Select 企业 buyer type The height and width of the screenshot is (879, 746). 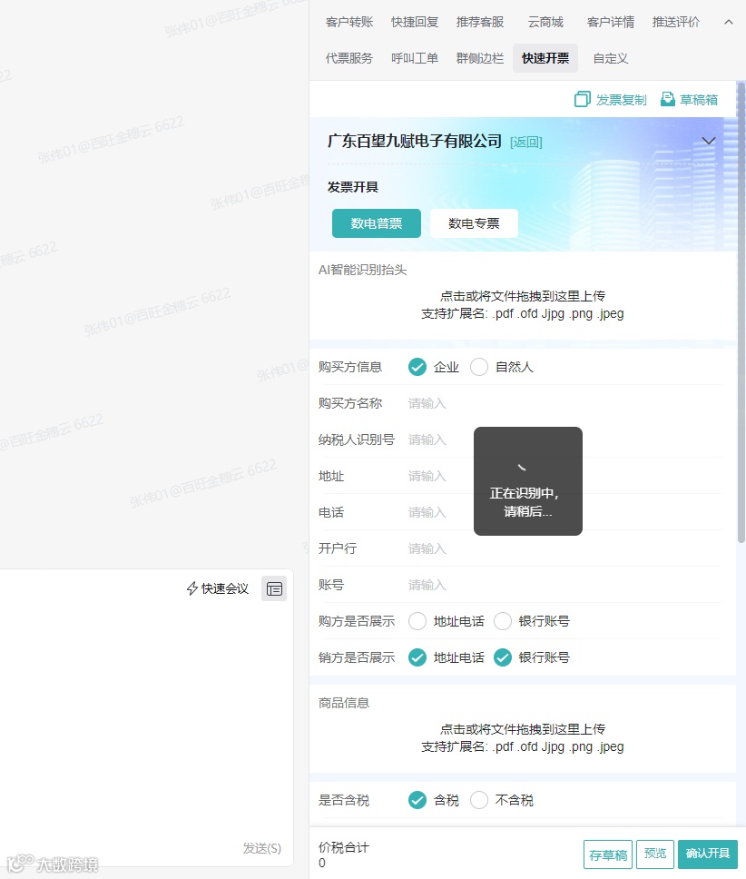point(417,367)
